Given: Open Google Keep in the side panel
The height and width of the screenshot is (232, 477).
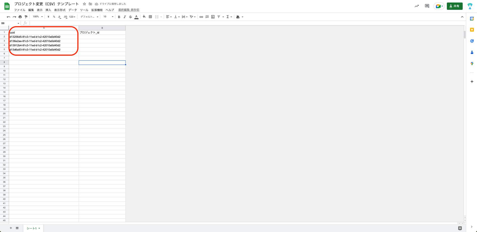Looking at the screenshot, I should pos(472,30).
